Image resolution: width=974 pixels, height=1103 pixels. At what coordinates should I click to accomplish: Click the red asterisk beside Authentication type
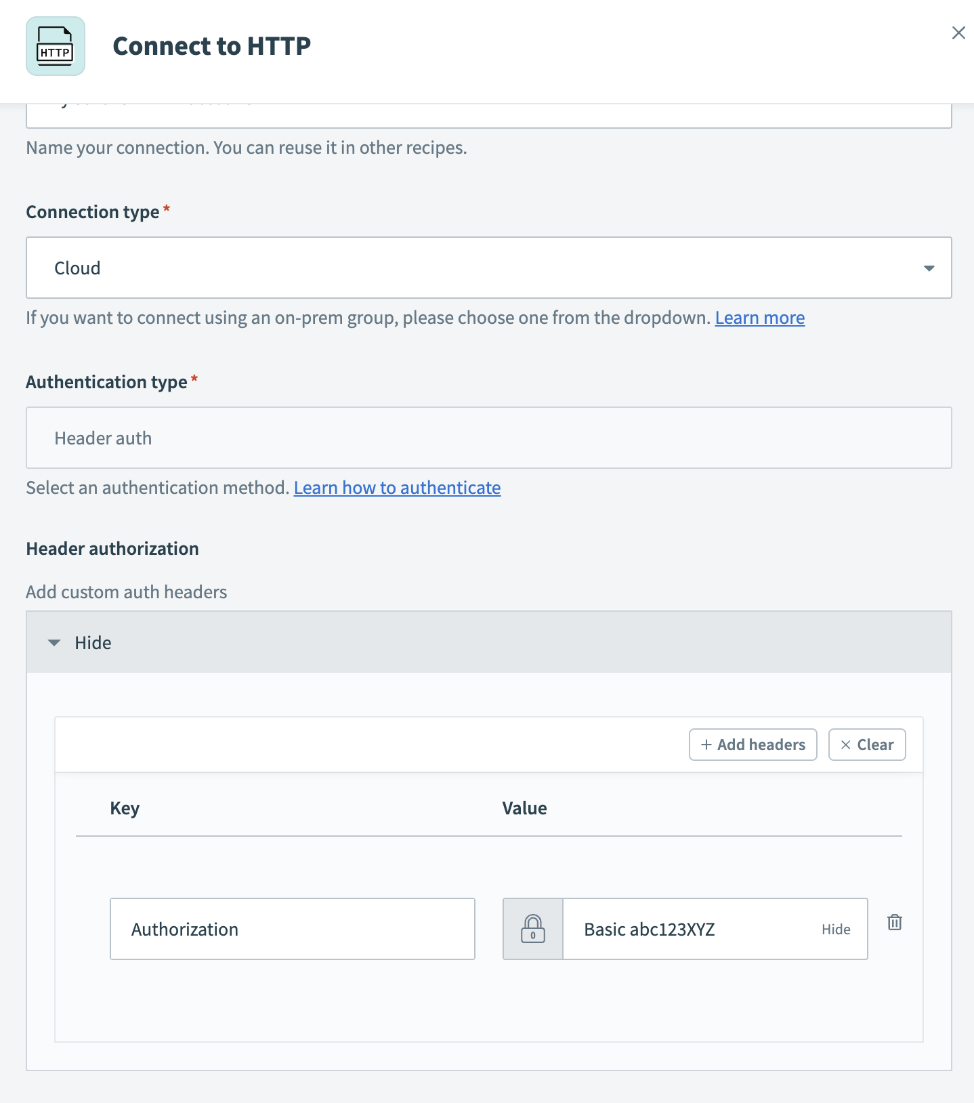[194, 381]
